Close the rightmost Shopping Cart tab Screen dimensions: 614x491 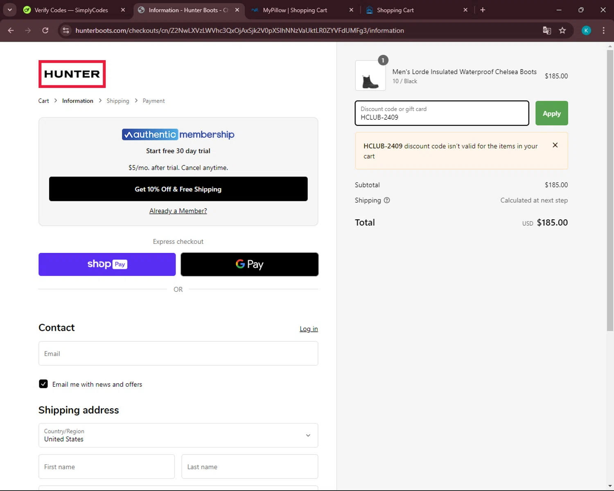pyautogui.click(x=465, y=10)
